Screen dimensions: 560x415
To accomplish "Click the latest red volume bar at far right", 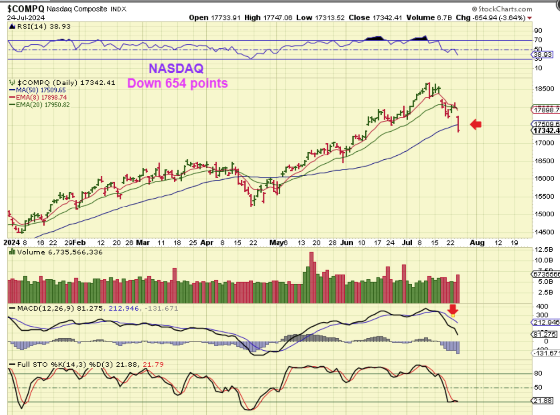I will pos(458,289).
